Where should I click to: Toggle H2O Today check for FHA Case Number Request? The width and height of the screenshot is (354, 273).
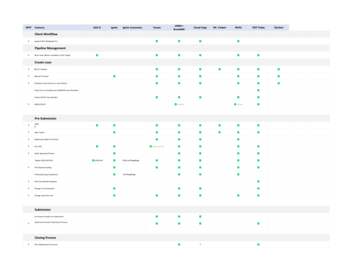click(258, 182)
